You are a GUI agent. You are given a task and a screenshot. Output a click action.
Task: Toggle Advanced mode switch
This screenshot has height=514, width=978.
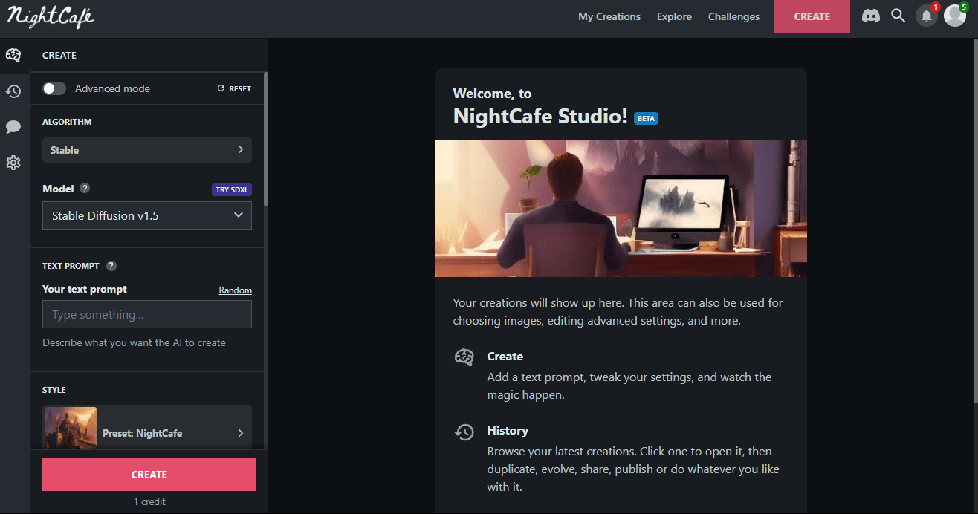point(54,88)
